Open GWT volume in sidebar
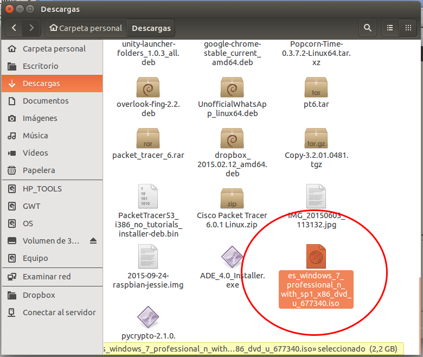Viewport: 423px width, 357px height. [52, 206]
